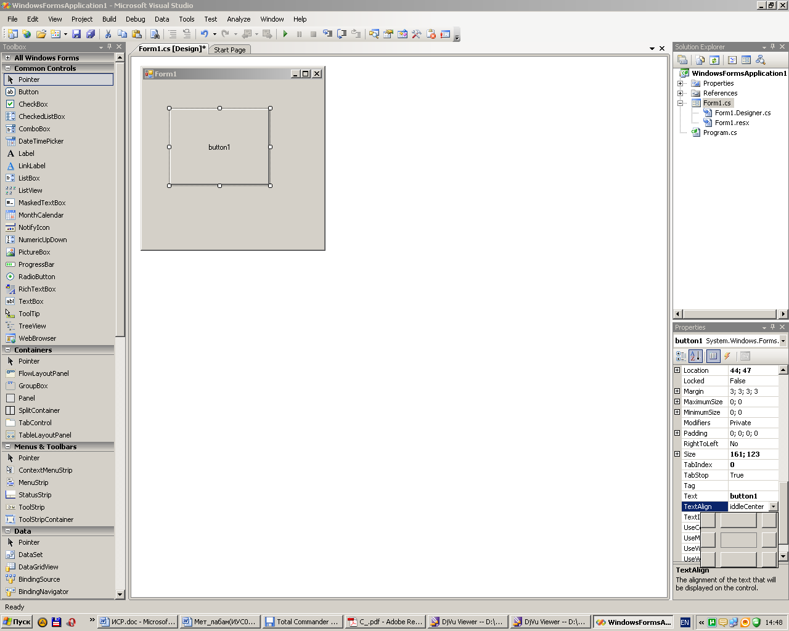Toggle Alphabetical sort in Properties toolbar
This screenshot has height=631, width=789.
tap(695, 356)
